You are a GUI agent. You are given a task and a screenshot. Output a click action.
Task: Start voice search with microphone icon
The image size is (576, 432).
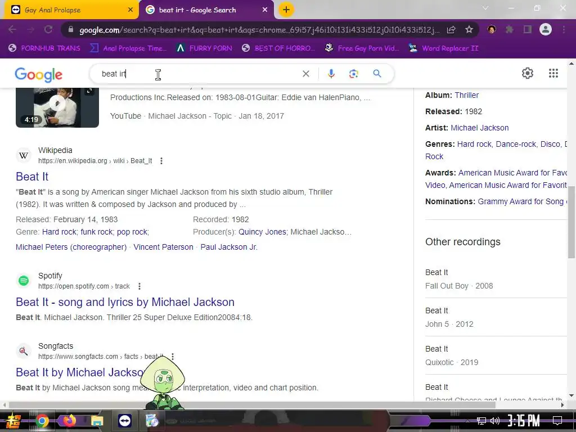pos(331,74)
